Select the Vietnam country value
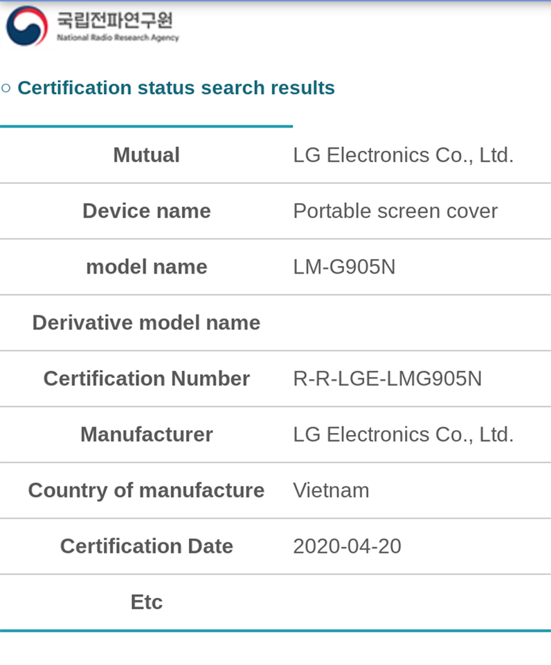 point(331,490)
